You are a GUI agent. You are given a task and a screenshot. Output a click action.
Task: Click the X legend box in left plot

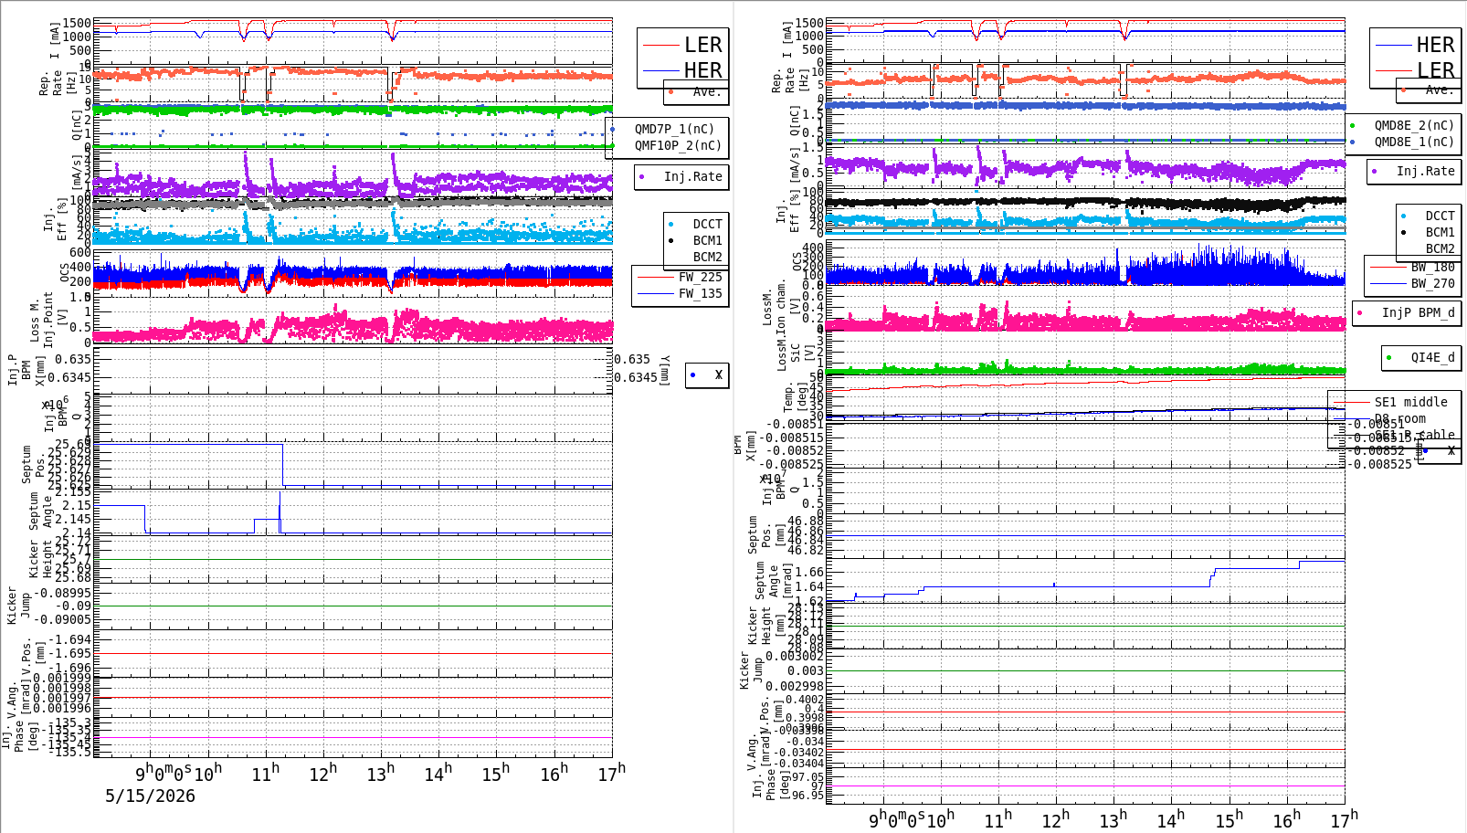707,374
